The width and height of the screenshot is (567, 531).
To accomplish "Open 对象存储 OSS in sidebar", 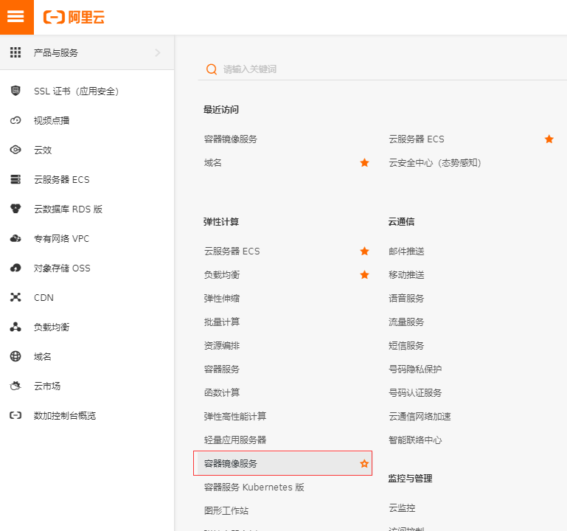I will [62, 268].
